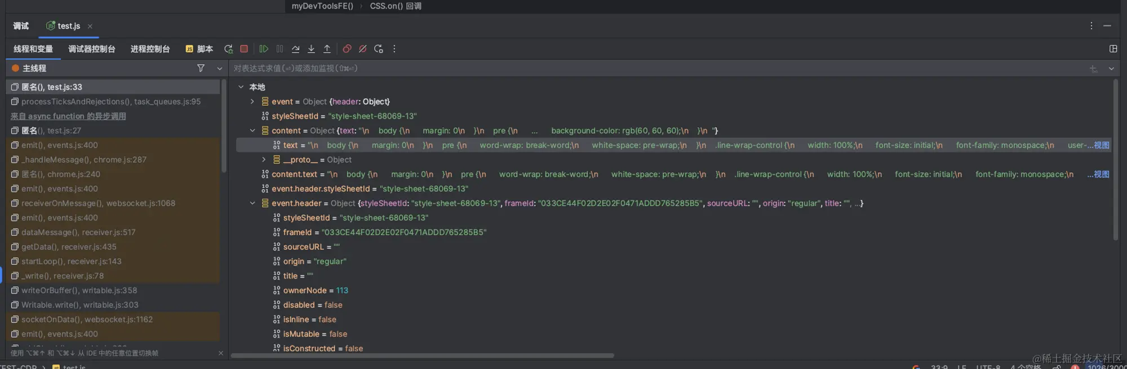The image size is (1127, 369).
Task: Select stack frame 匿名(), test.js:27
Action: tap(113, 130)
